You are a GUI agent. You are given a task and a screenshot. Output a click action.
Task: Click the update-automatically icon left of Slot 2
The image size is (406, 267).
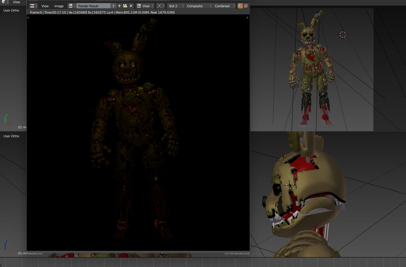(159, 6)
